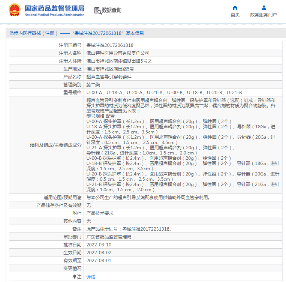Open 政务服务门户 text link

pos(264,15)
